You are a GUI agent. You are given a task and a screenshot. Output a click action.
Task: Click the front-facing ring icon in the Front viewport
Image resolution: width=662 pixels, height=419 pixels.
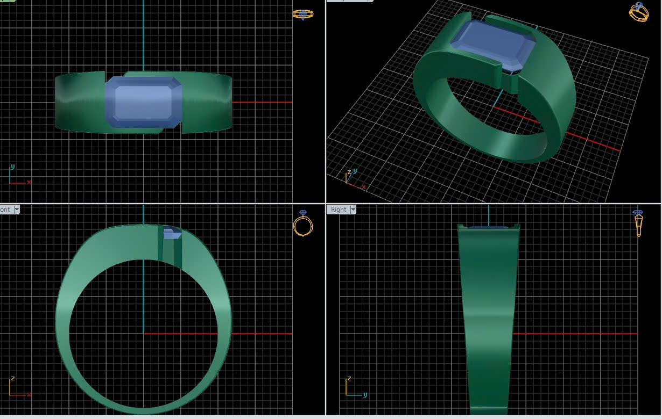pyautogui.click(x=303, y=223)
